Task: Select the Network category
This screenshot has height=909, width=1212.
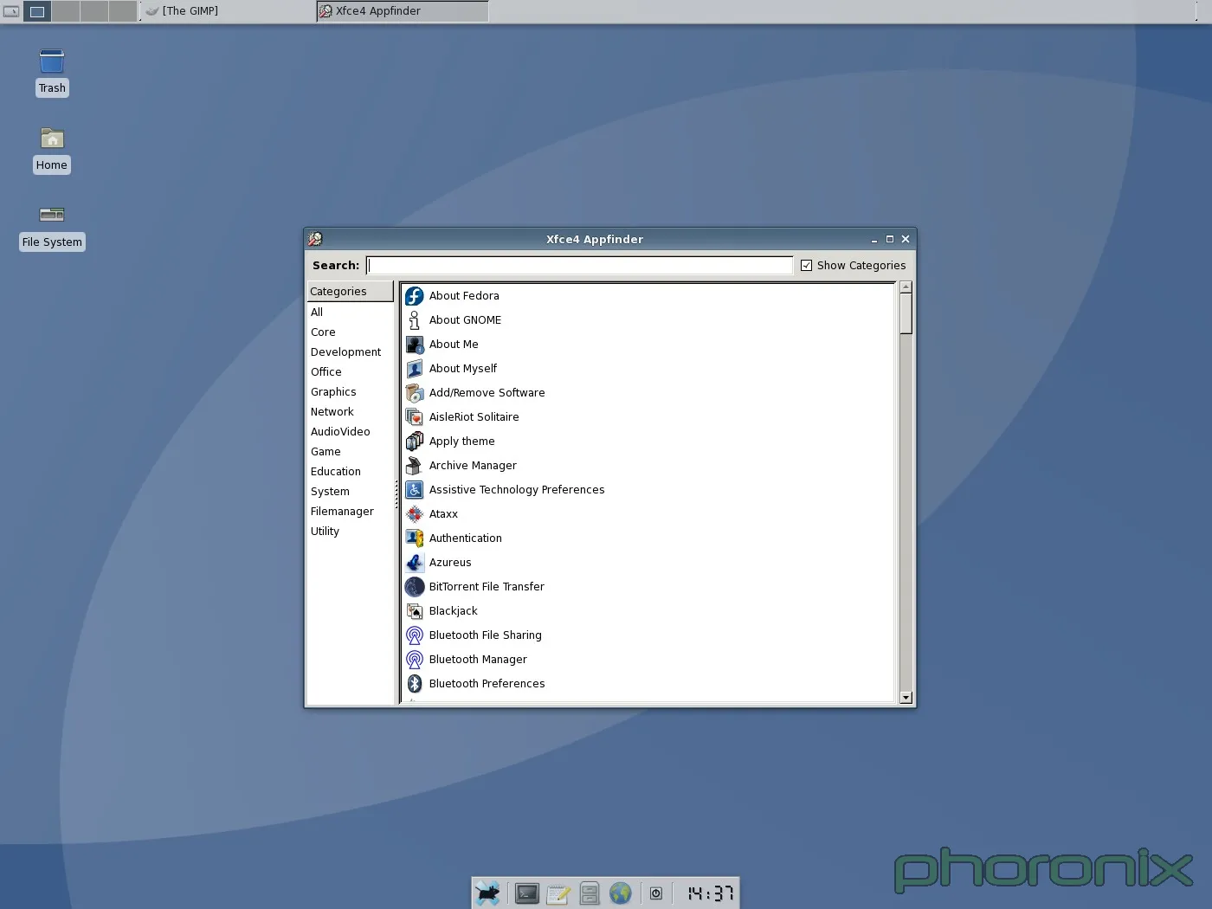Action: click(x=350, y=412)
